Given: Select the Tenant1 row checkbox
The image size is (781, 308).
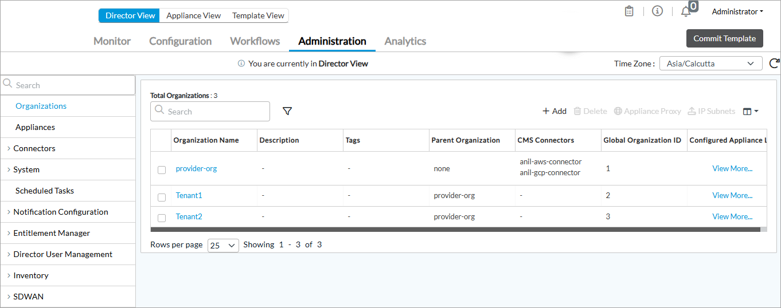Looking at the screenshot, I should (162, 197).
